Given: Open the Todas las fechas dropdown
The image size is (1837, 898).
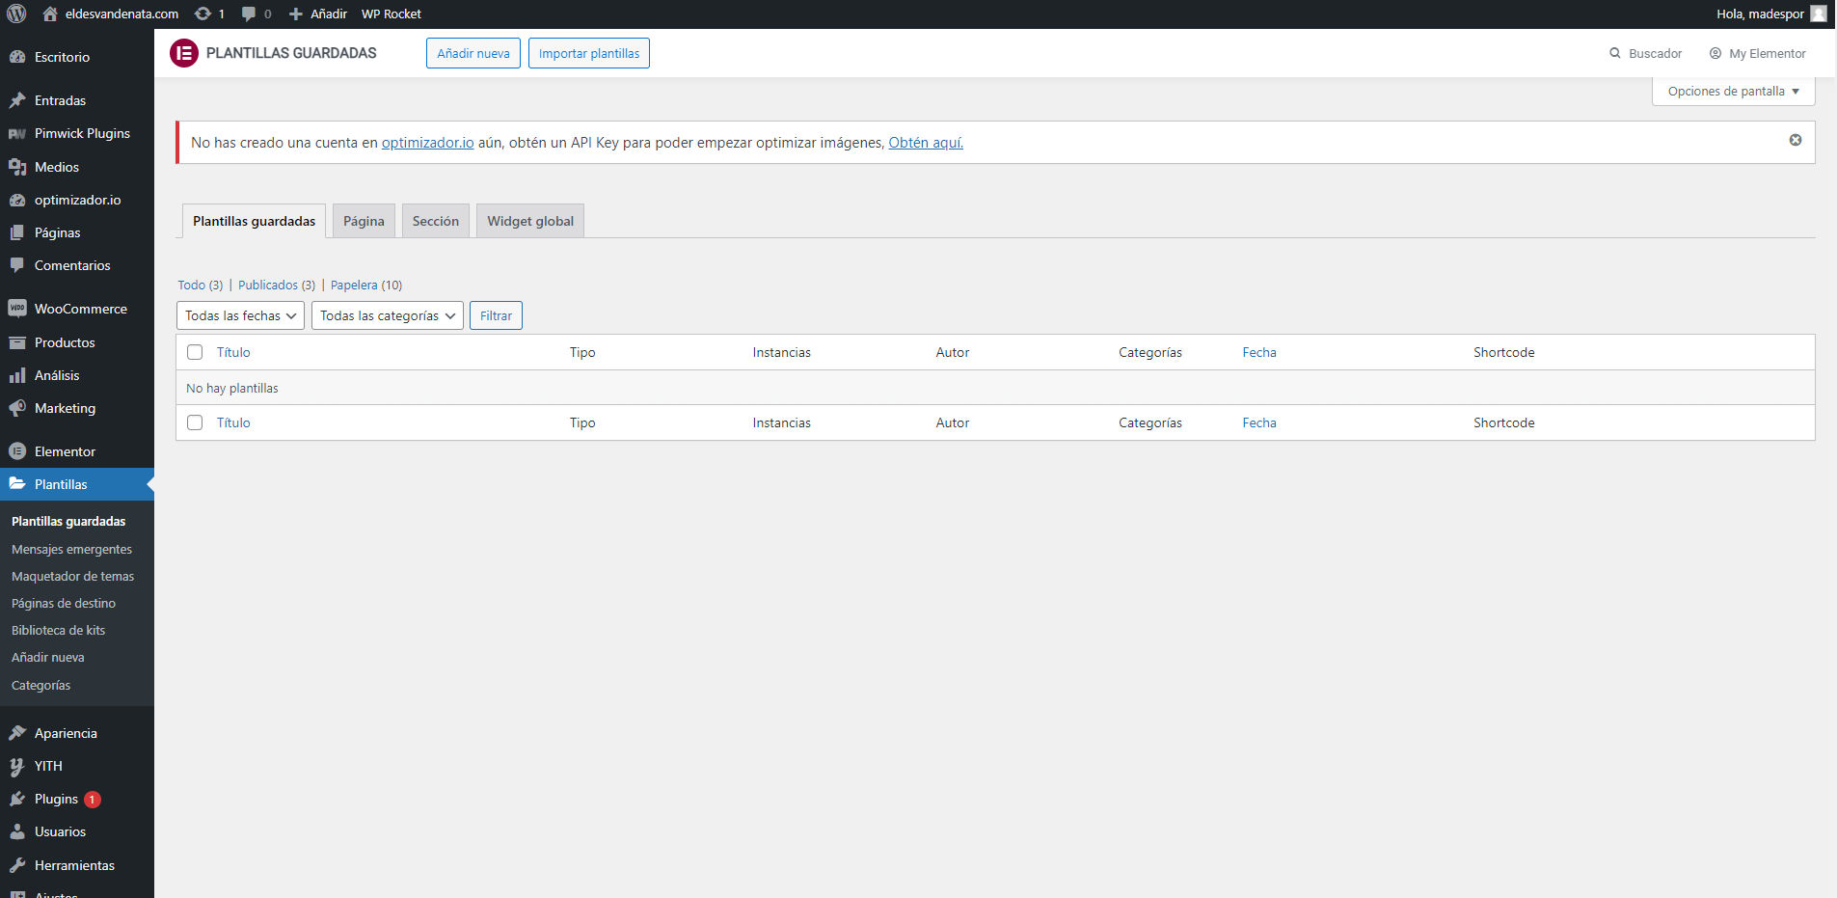Looking at the screenshot, I should (240, 315).
